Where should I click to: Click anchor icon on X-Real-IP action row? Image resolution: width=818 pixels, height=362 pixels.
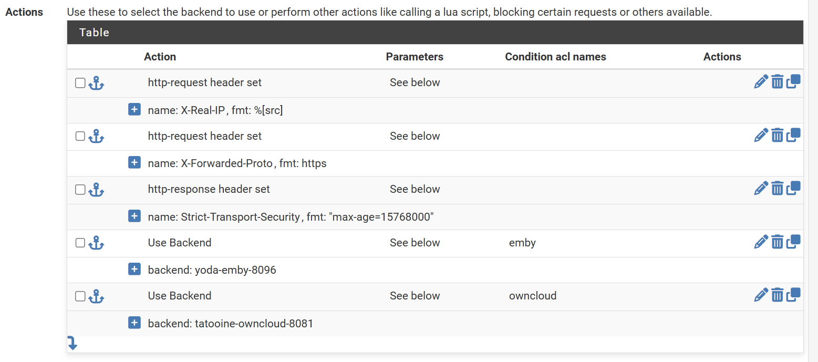coord(96,82)
